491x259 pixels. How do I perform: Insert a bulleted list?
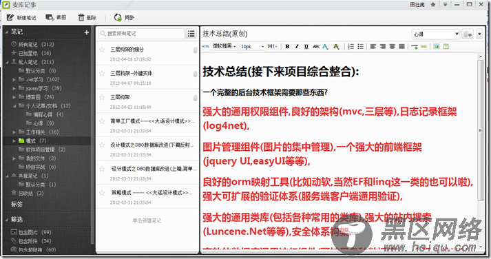tap(360, 46)
